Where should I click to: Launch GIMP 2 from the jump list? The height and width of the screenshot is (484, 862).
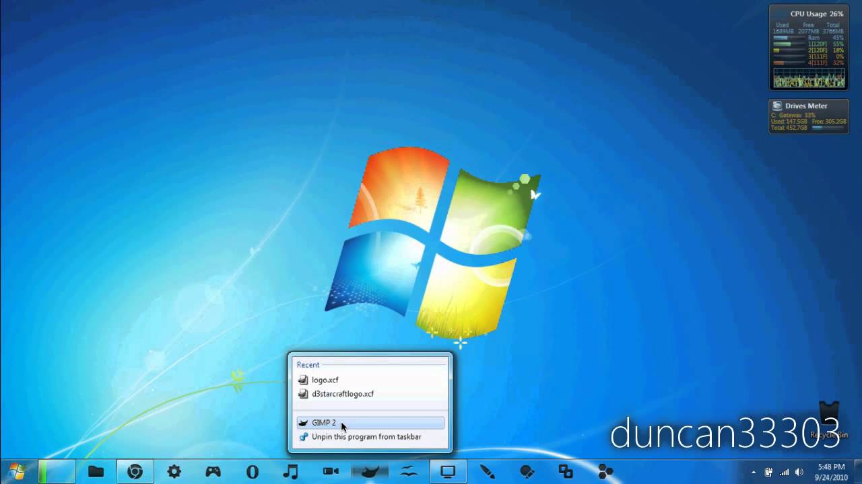point(370,423)
